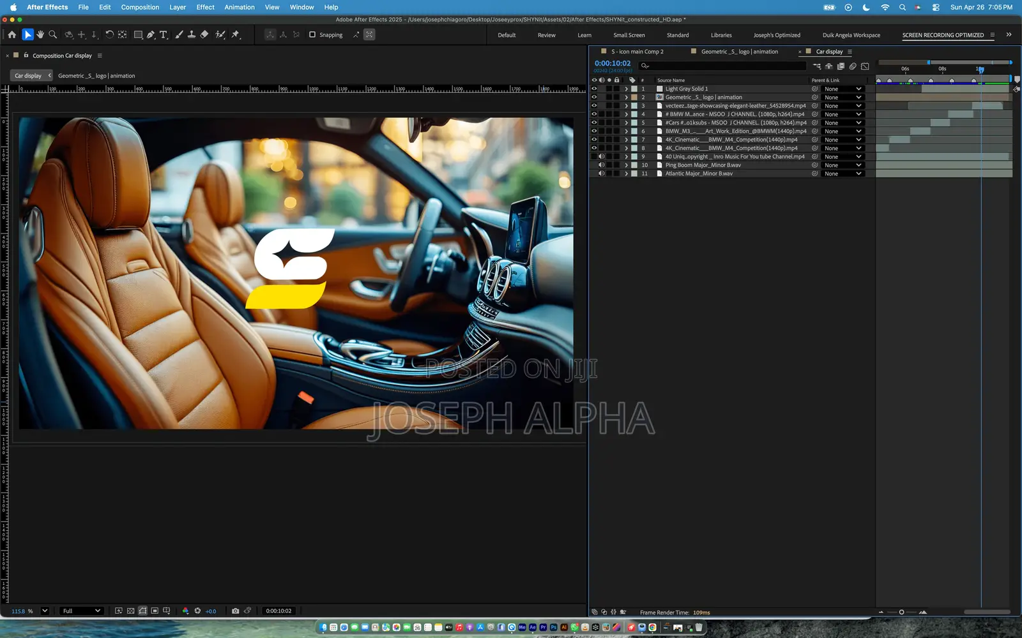Select the Zoom magnifier tool

[53, 34]
